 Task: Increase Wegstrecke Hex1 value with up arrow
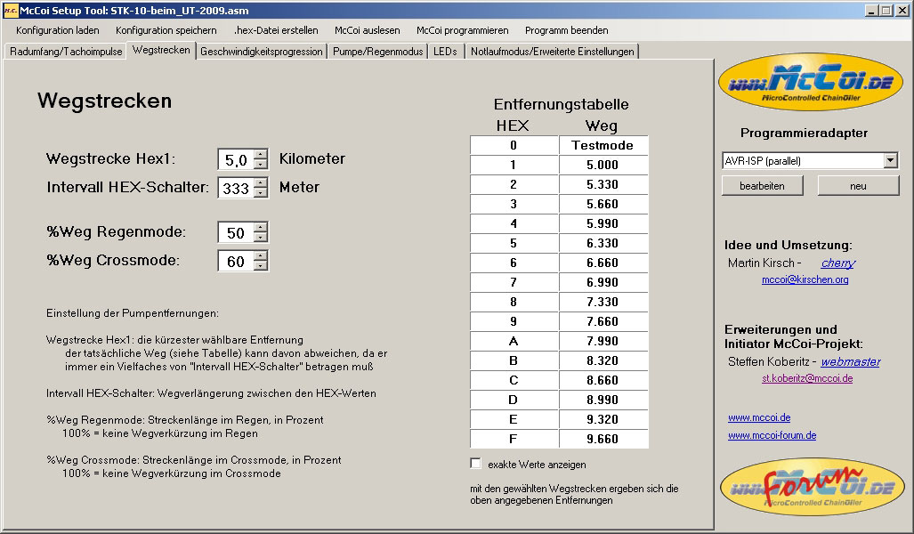tap(261, 154)
